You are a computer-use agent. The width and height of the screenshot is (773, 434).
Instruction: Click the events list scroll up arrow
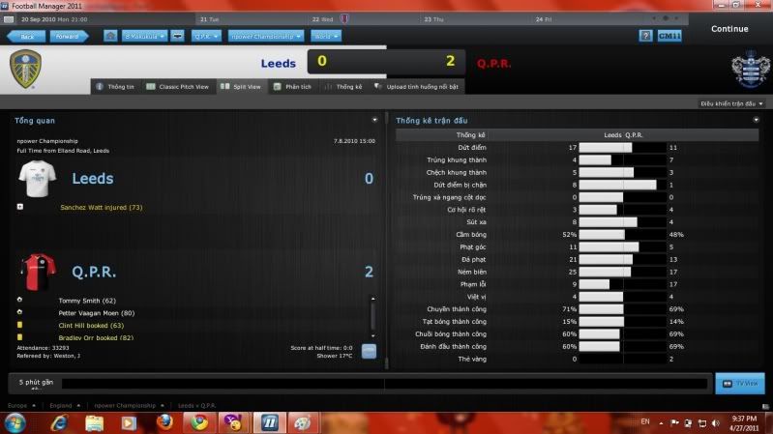(x=373, y=299)
